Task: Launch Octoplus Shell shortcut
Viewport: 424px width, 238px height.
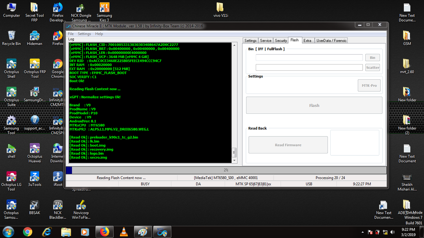Action: coord(11,68)
